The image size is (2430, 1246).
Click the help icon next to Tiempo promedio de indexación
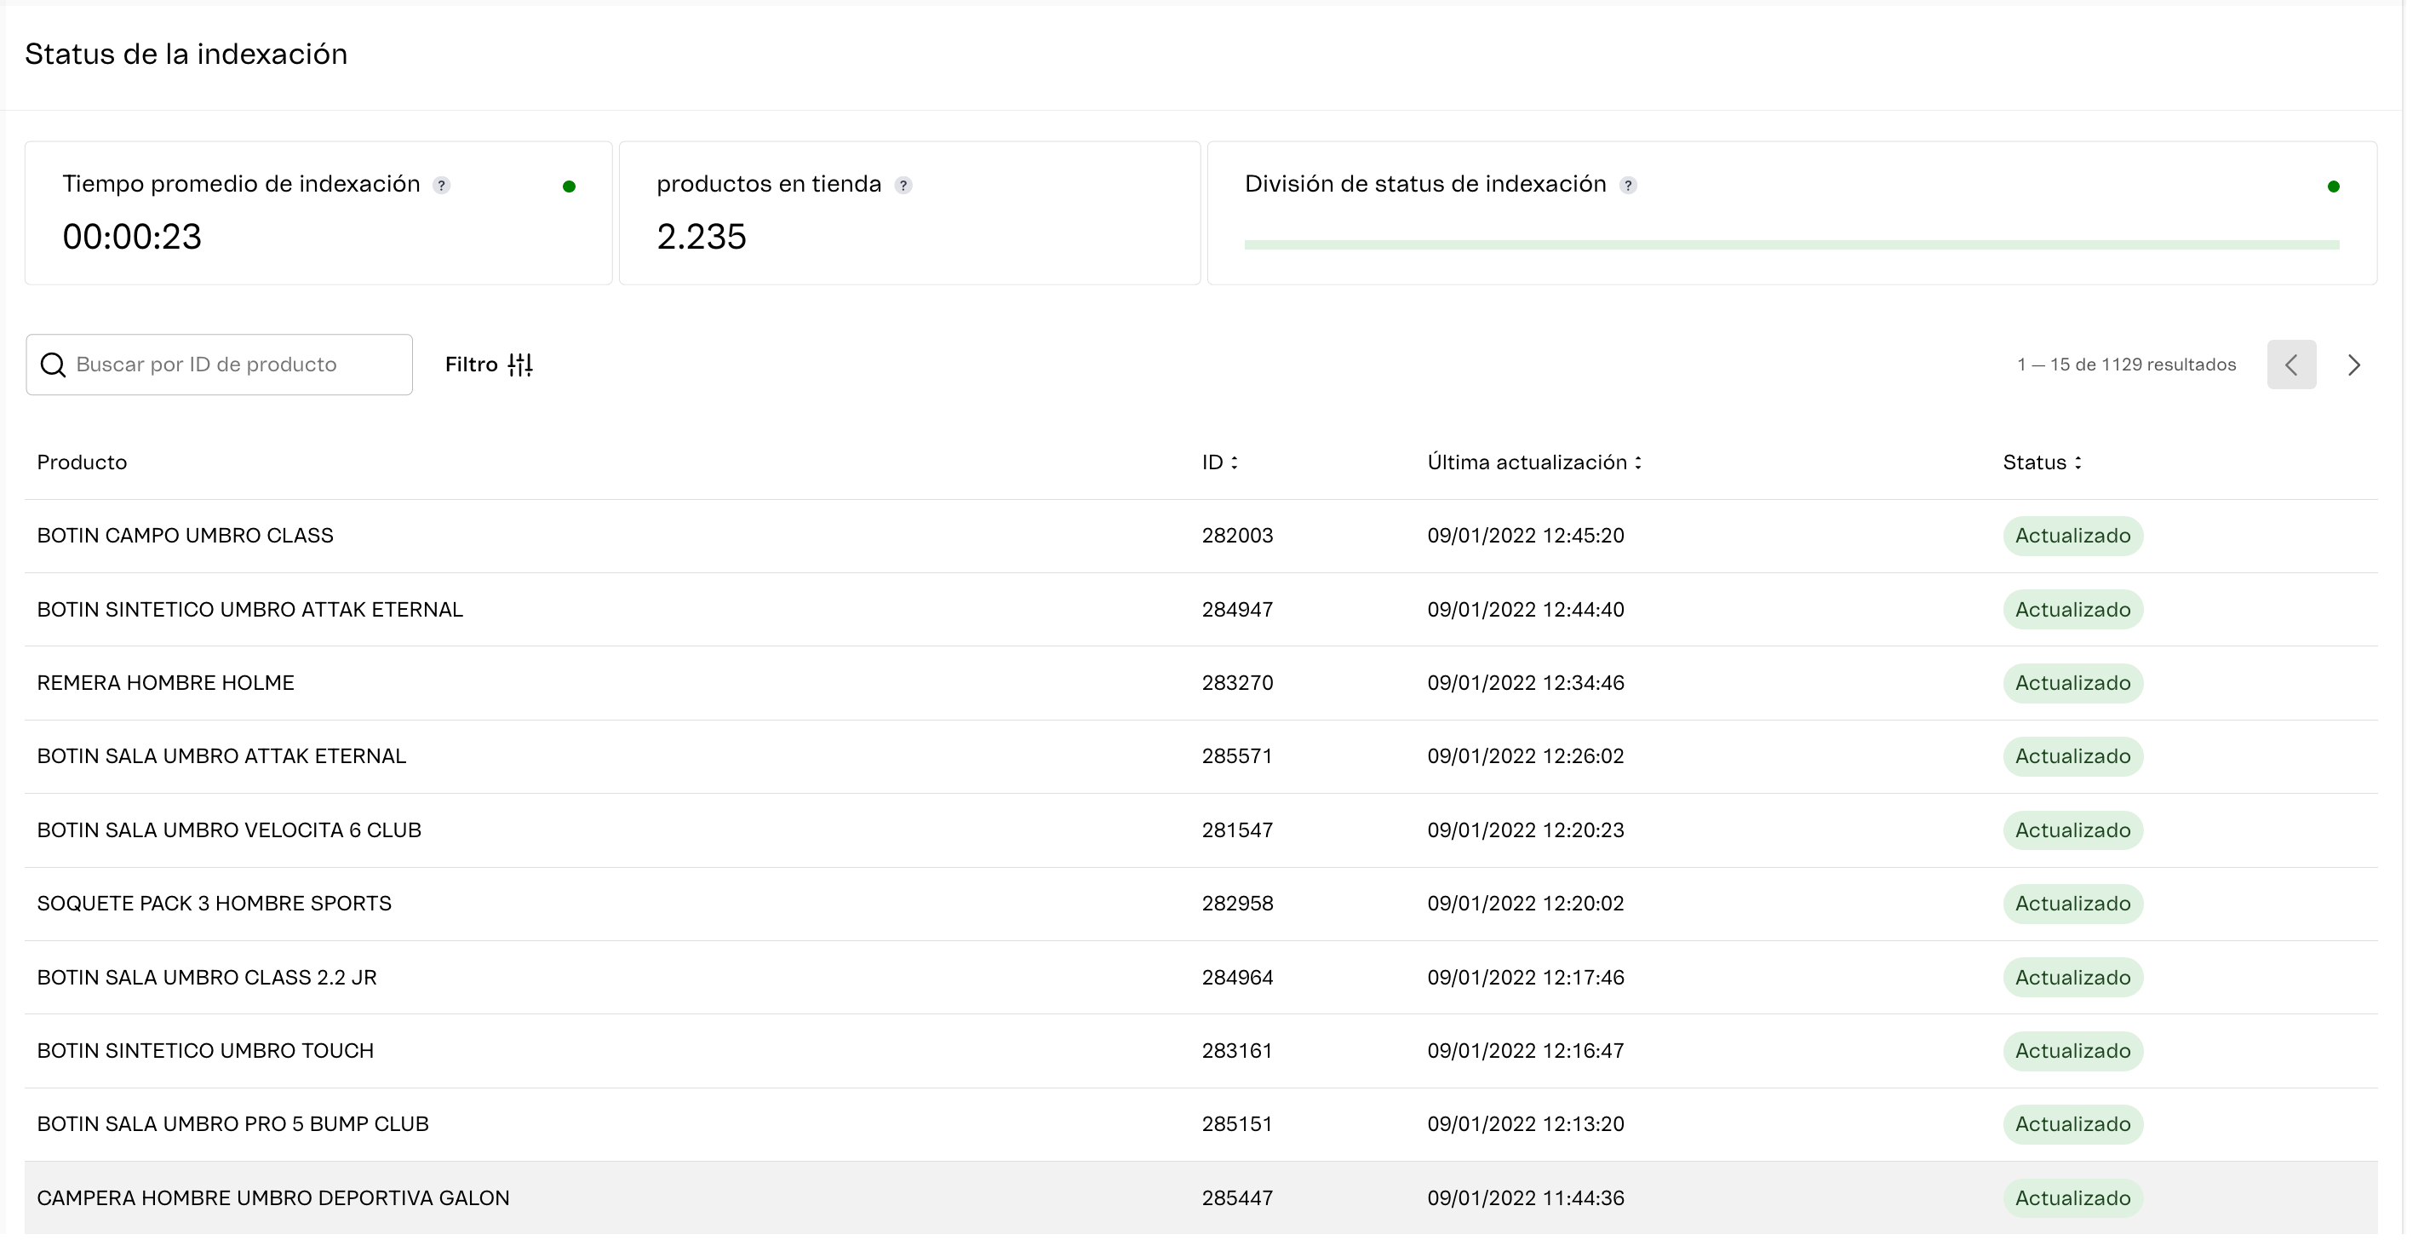click(x=440, y=185)
